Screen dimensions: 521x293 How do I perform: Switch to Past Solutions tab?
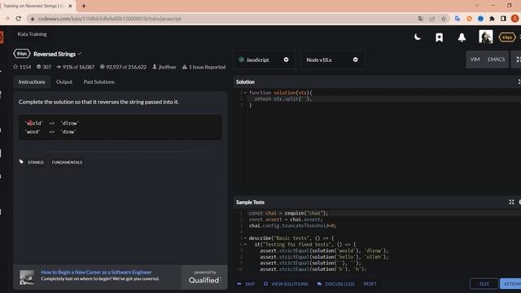pos(99,81)
